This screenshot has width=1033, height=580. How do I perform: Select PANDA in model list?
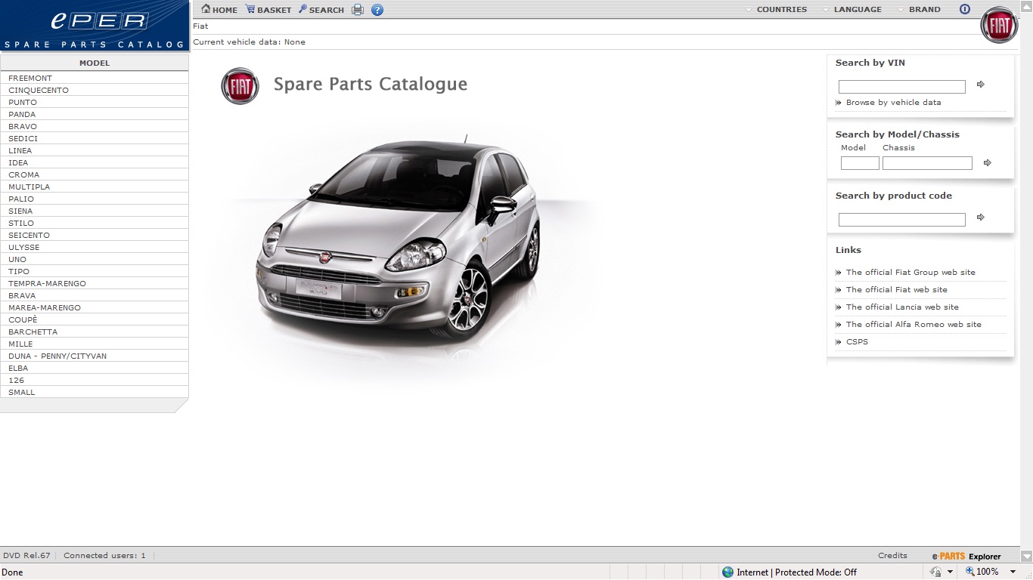pyautogui.click(x=95, y=114)
